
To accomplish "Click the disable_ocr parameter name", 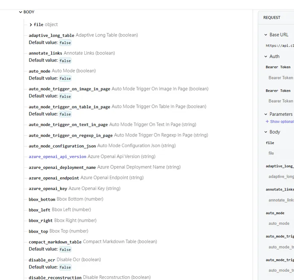I will pos(42,260).
